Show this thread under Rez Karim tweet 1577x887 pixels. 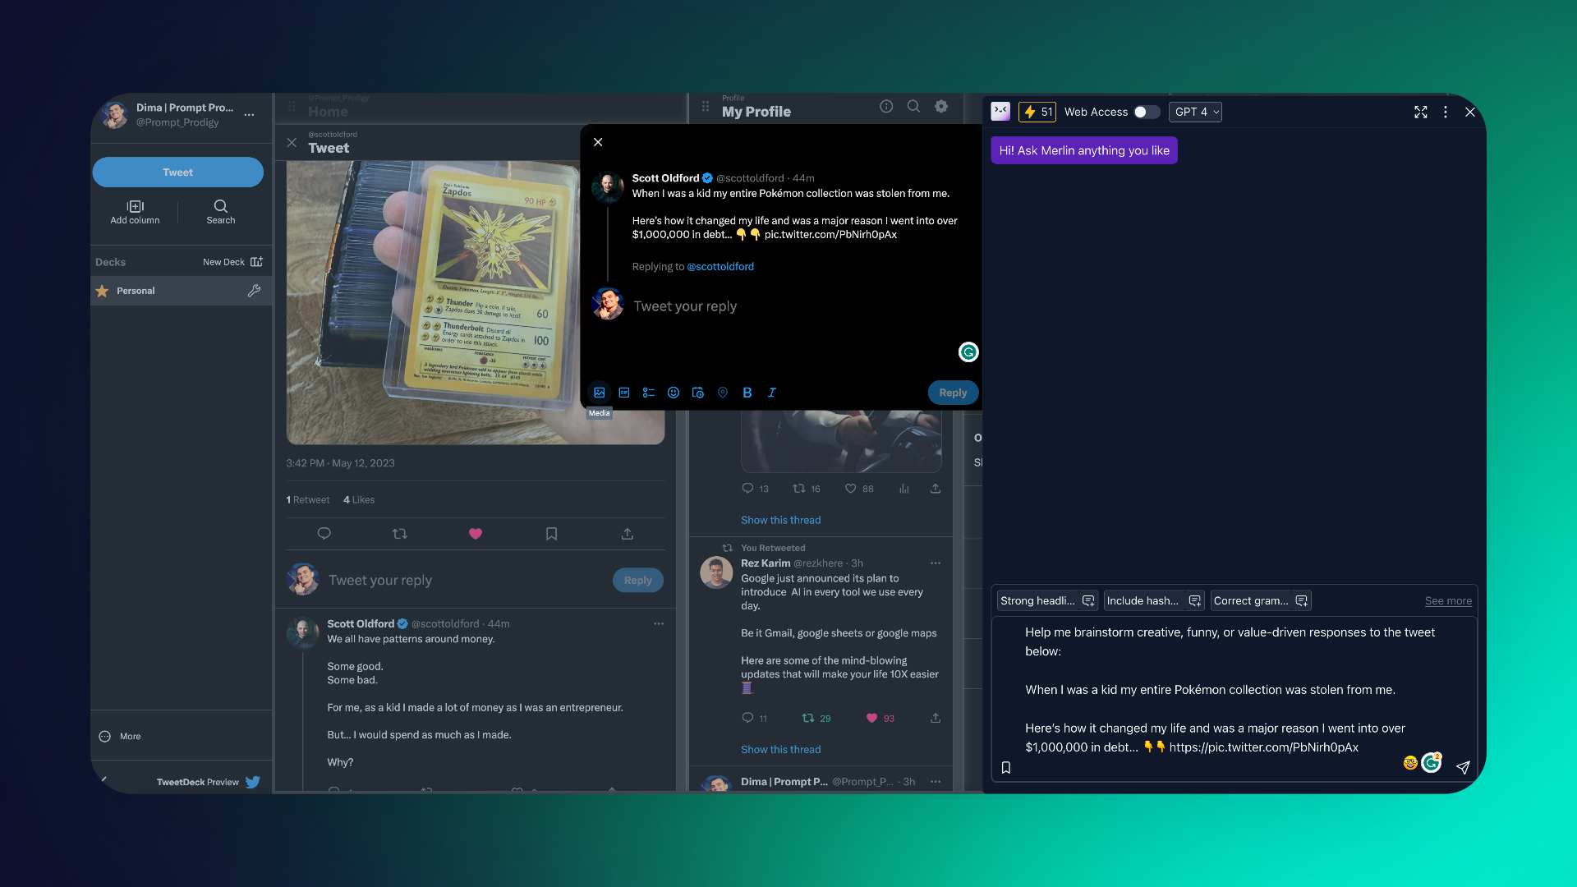tap(780, 750)
